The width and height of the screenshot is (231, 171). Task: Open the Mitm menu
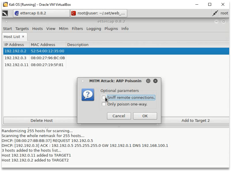63,28
